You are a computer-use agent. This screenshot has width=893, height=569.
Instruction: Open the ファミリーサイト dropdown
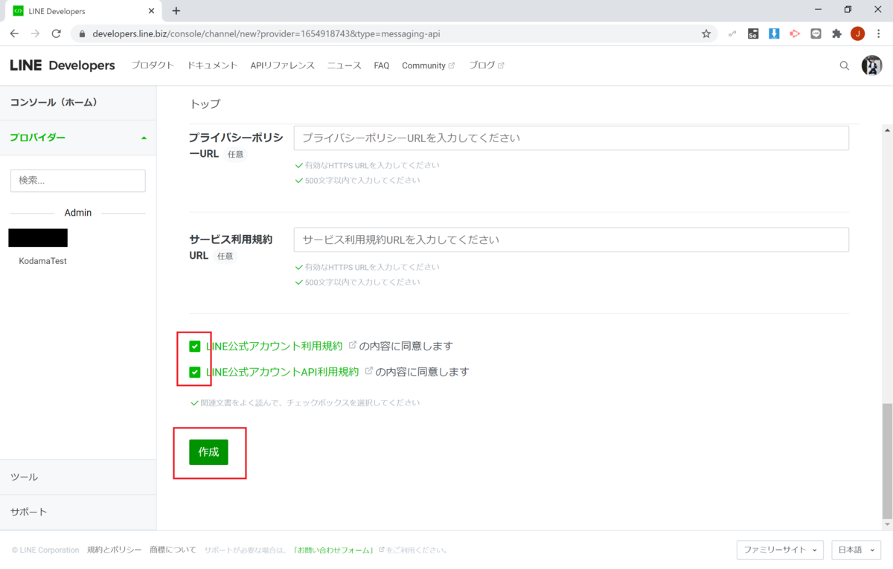[779, 550]
